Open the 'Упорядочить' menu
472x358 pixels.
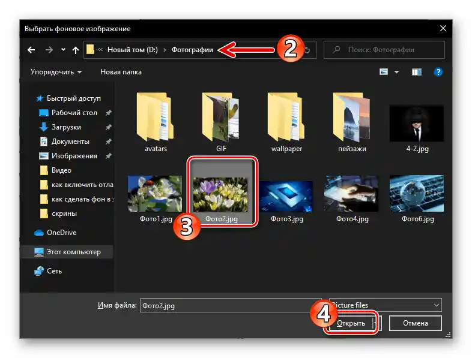[x=56, y=72]
